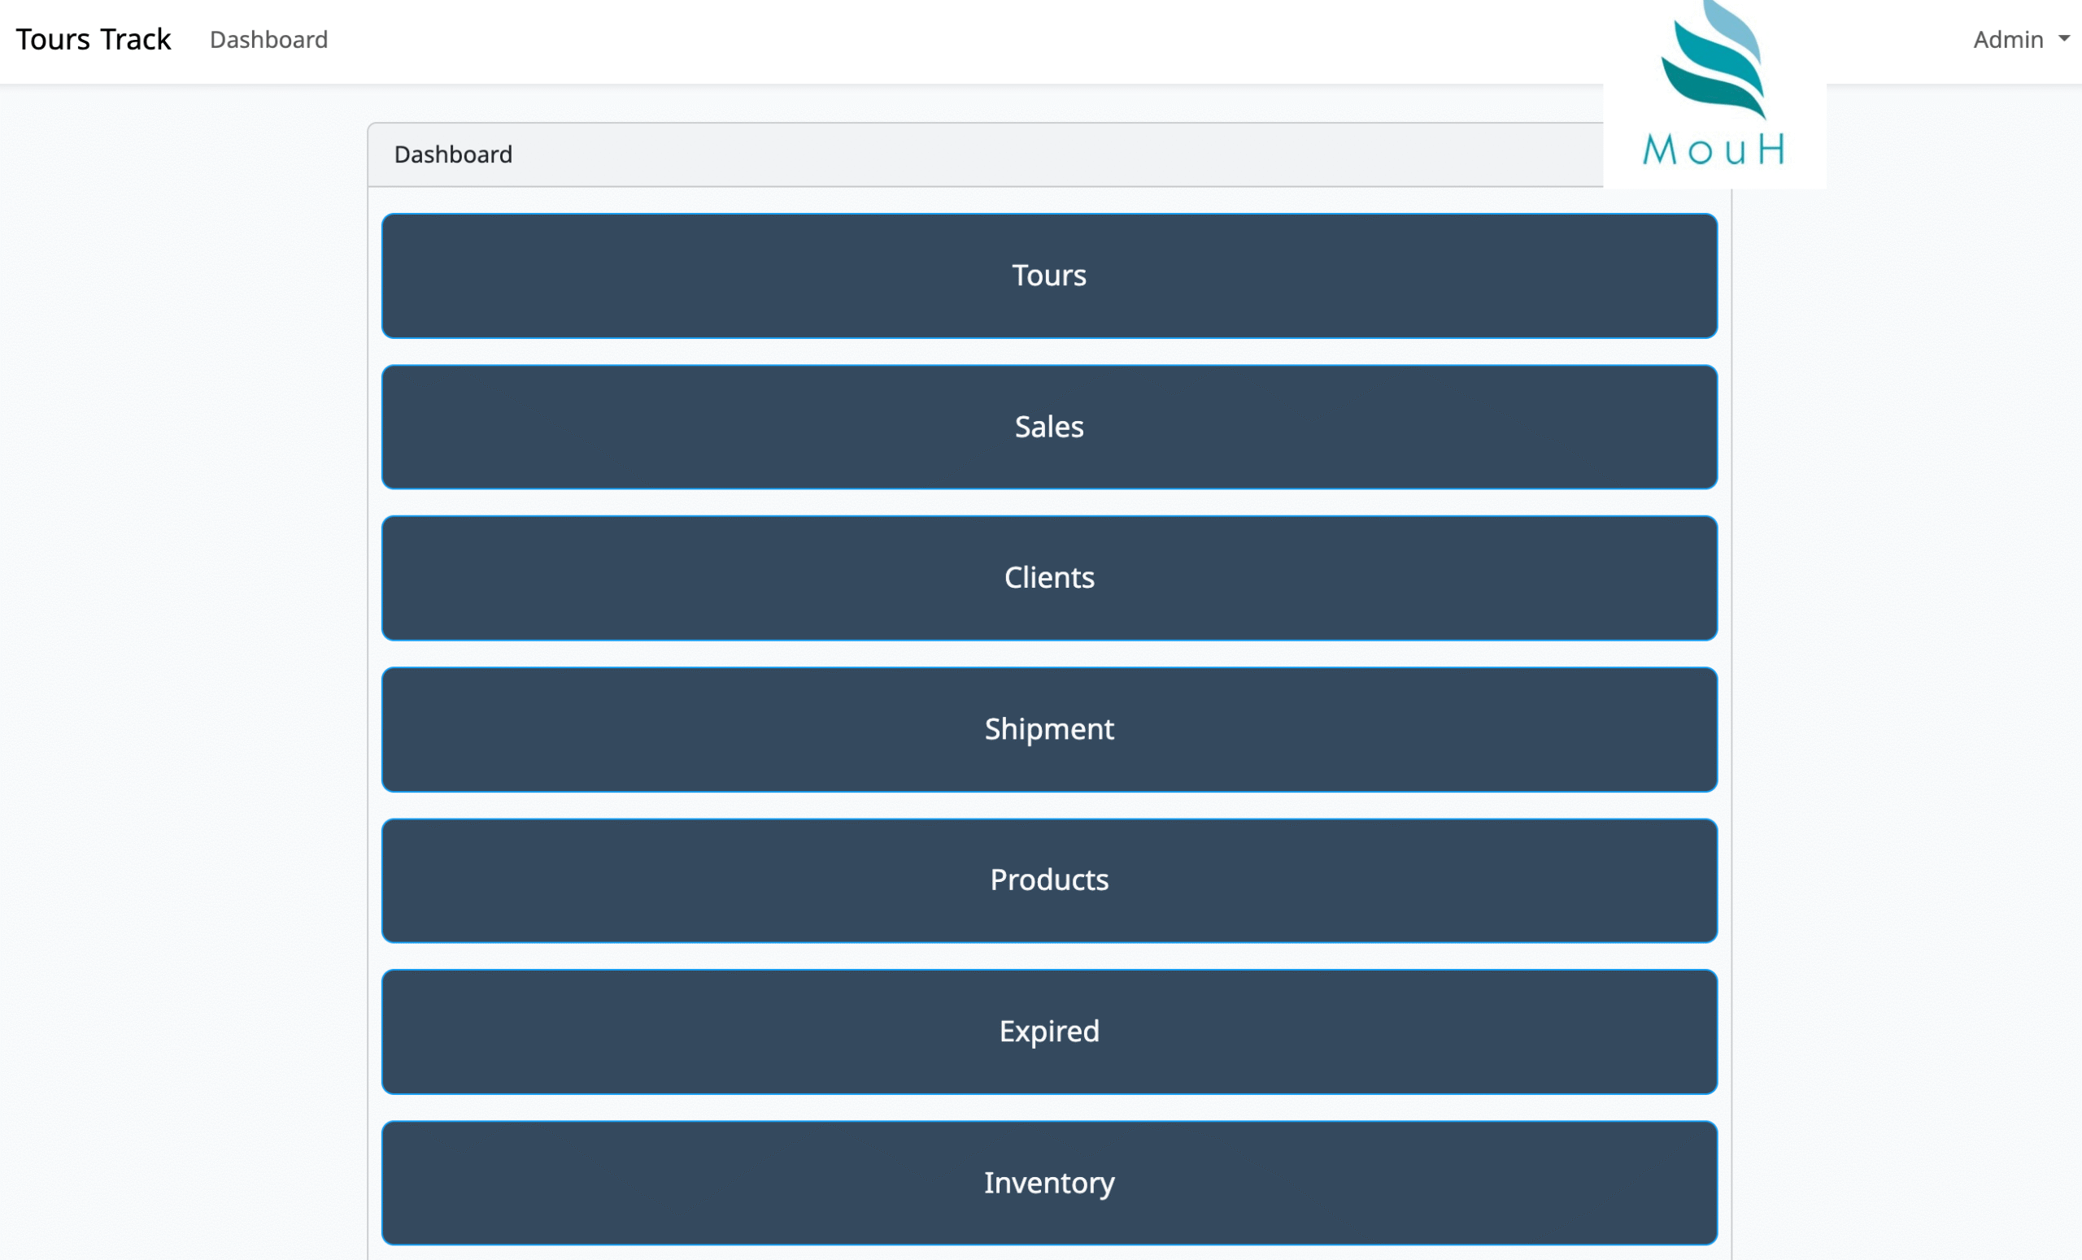Navigate to Sales from the dashboard list
The height and width of the screenshot is (1260, 2082).
(1048, 428)
